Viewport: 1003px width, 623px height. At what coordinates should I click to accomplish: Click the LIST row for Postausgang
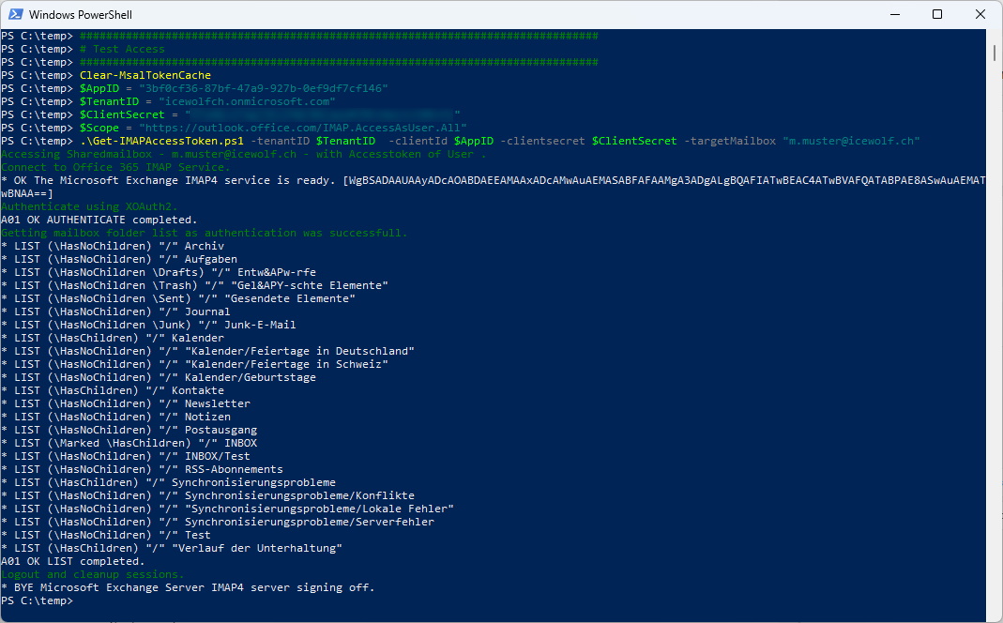[129, 430]
